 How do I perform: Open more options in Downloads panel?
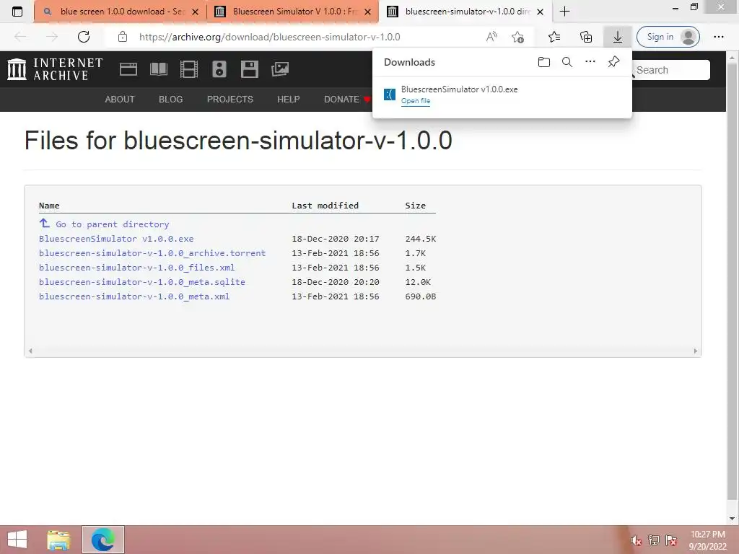pos(590,62)
